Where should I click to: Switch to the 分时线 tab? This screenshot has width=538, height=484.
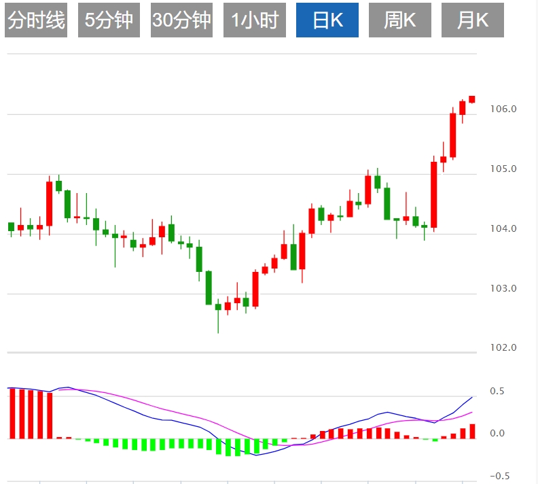pyautogui.click(x=36, y=20)
